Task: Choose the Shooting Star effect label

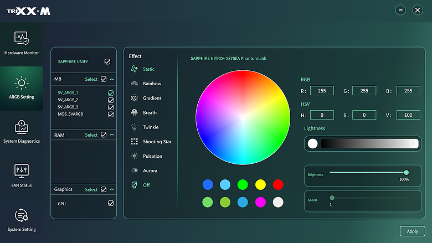Action: (157, 142)
